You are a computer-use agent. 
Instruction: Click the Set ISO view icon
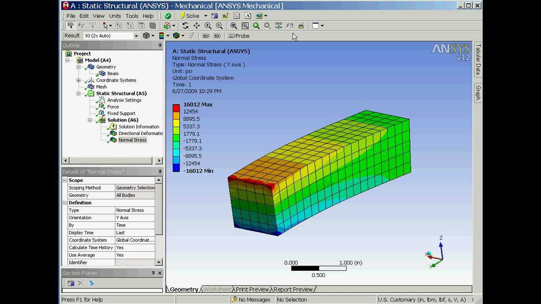pyautogui.click(x=279, y=26)
